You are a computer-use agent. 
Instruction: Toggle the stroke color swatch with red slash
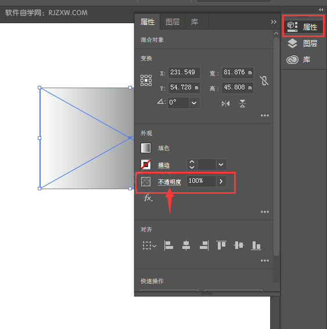coord(146,164)
